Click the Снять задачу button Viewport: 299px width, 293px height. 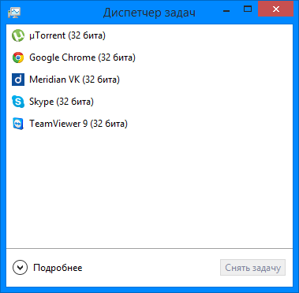[x=252, y=268]
